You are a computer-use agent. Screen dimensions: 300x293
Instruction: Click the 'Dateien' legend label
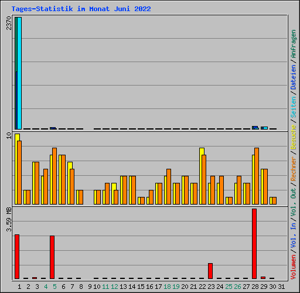coord(294,77)
